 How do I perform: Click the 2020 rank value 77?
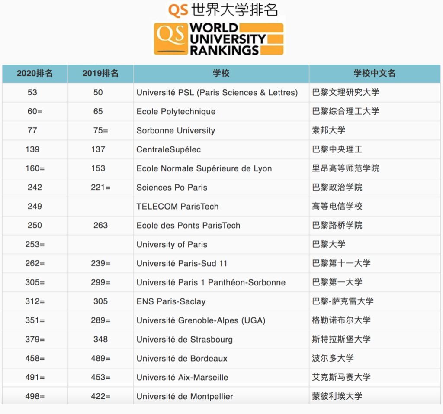coord(32,130)
